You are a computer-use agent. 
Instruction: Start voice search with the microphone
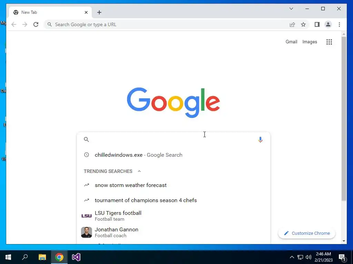(260, 140)
